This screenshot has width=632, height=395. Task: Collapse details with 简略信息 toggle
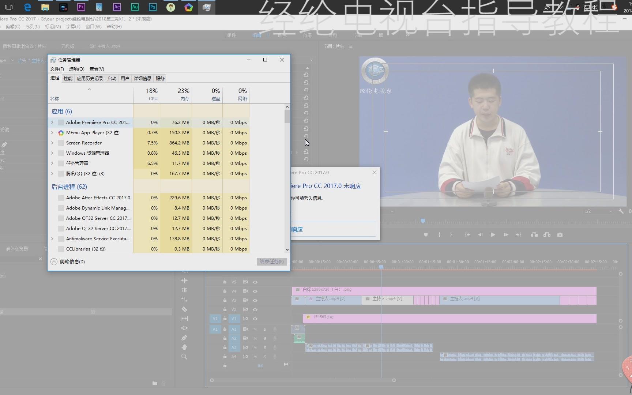pyautogui.click(x=68, y=262)
